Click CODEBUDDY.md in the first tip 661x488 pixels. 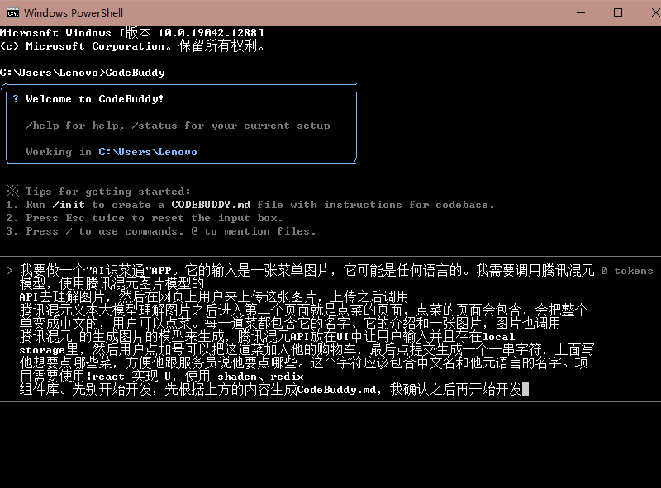click(x=211, y=205)
